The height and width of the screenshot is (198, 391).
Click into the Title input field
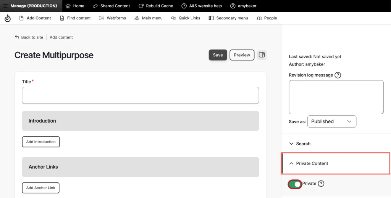point(140,95)
